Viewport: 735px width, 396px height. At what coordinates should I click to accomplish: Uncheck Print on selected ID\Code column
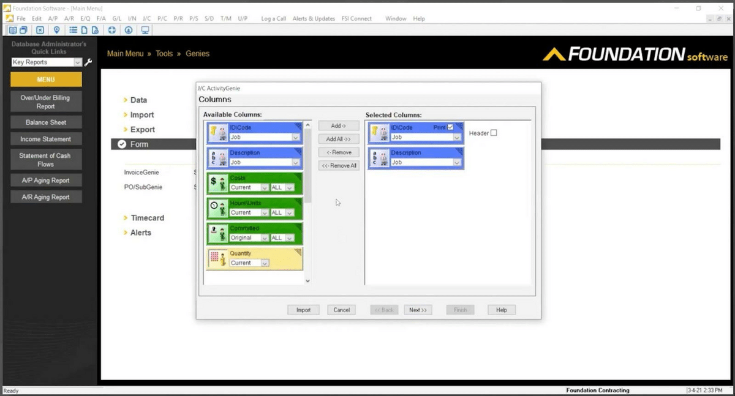click(451, 127)
